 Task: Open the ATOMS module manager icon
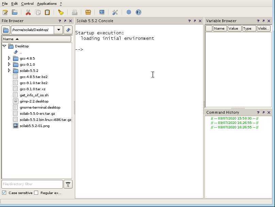coord(88,12)
